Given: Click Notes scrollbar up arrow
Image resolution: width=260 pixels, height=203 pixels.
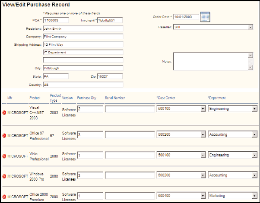Looking at the screenshot, I should click(x=250, y=55).
